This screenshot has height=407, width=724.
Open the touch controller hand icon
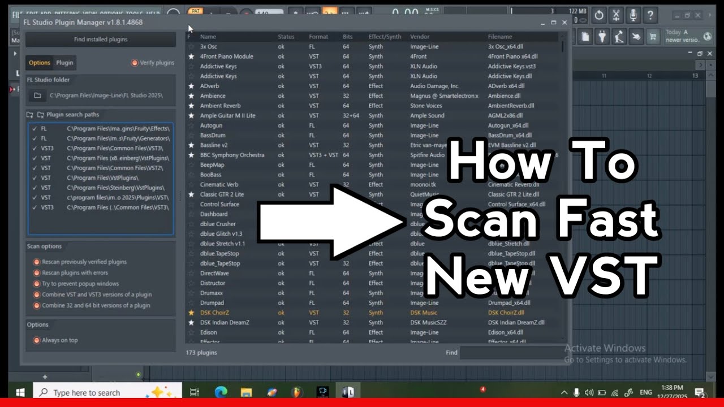pos(637,37)
